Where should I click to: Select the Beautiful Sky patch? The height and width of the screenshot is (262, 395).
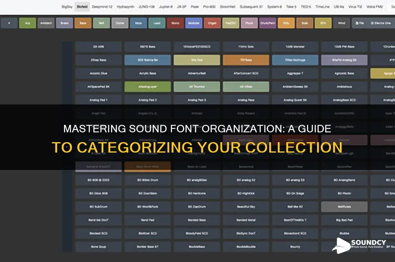point(246,207)
